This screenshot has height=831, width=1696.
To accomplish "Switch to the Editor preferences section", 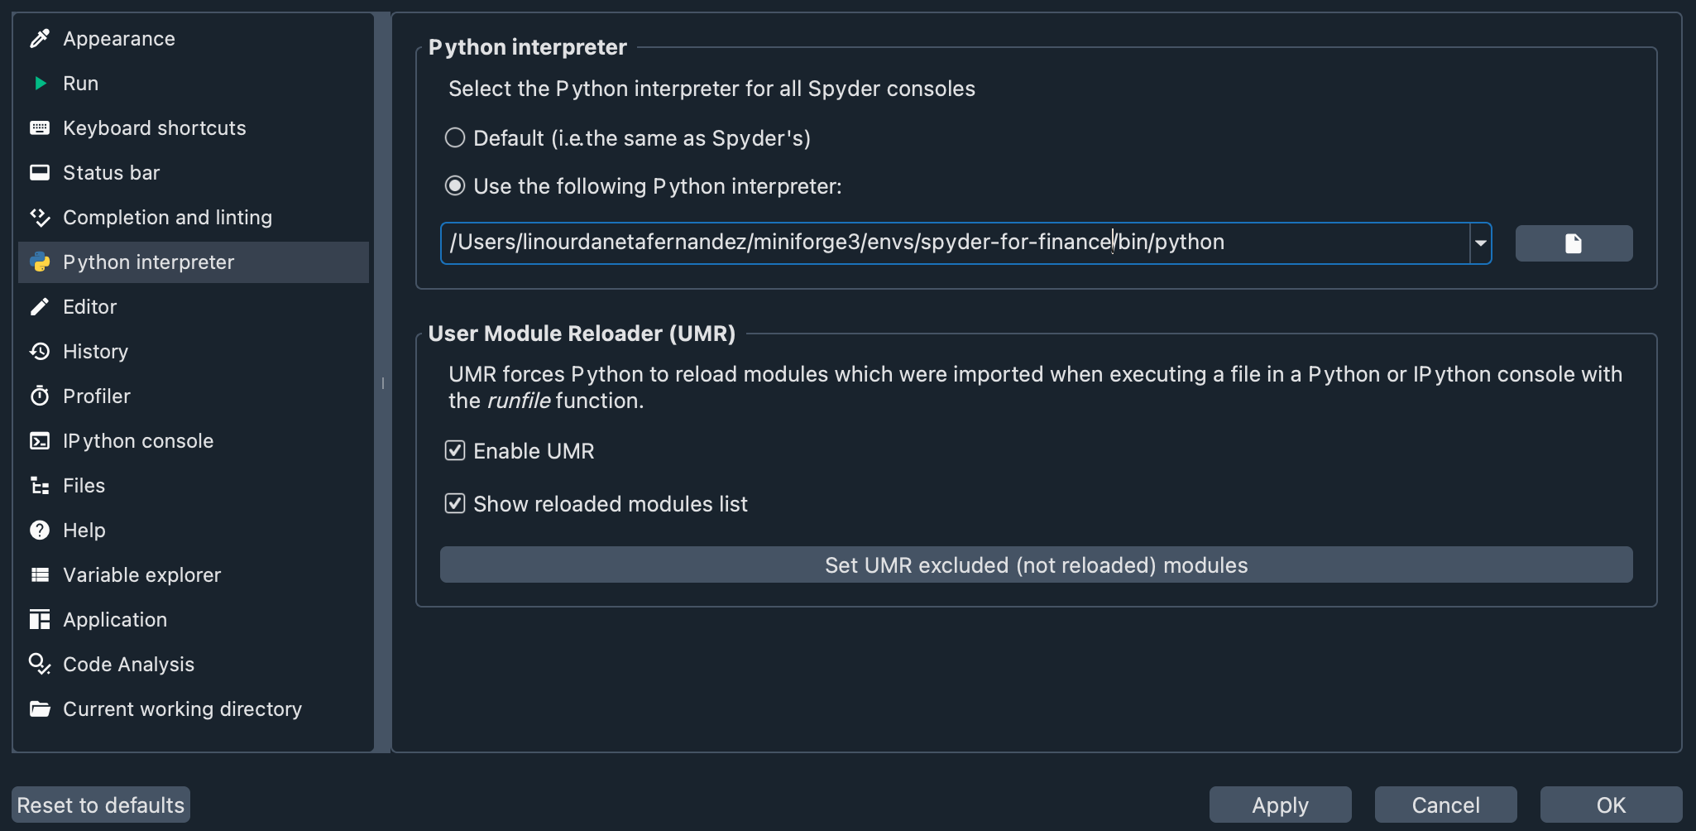I will [89, 306].
